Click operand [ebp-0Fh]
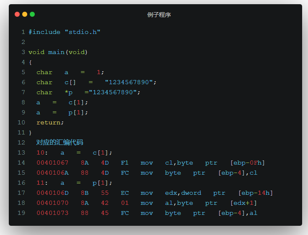 point(248,163)
